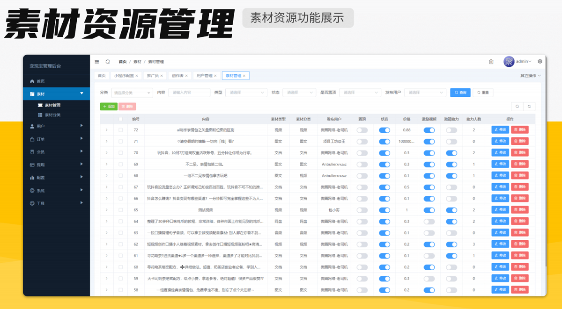Open the settings gear icon beside admin

[540, 61]
